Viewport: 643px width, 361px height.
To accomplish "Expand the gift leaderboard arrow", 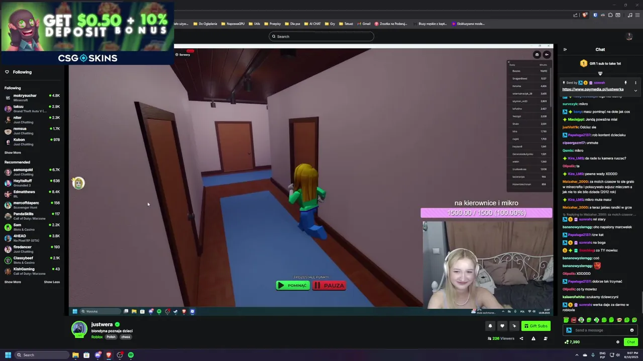I will pyautogui.click(x=600, y=73).
